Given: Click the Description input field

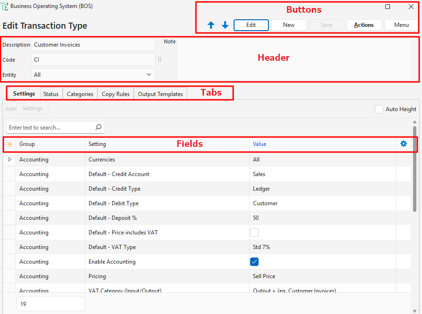Looking at the screenshot, I should pyautogui.click(x=93, y=45).
